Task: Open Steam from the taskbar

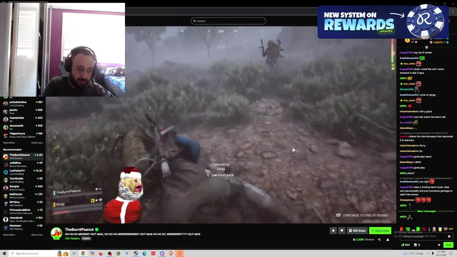Action: pos(136,253)
